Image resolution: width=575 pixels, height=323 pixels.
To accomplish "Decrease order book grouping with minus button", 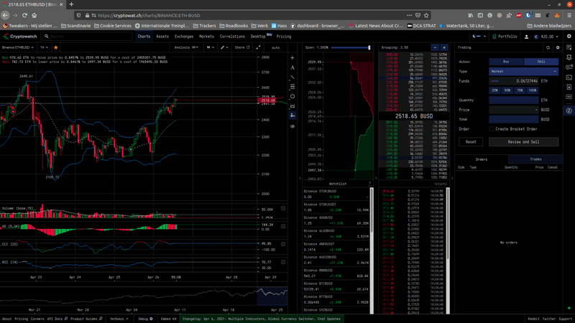I will [x=435, y=47].
